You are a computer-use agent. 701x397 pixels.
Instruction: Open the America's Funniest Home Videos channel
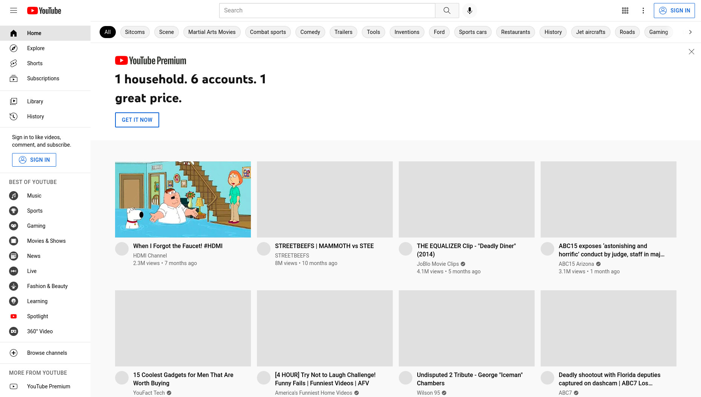coord(314,393)
